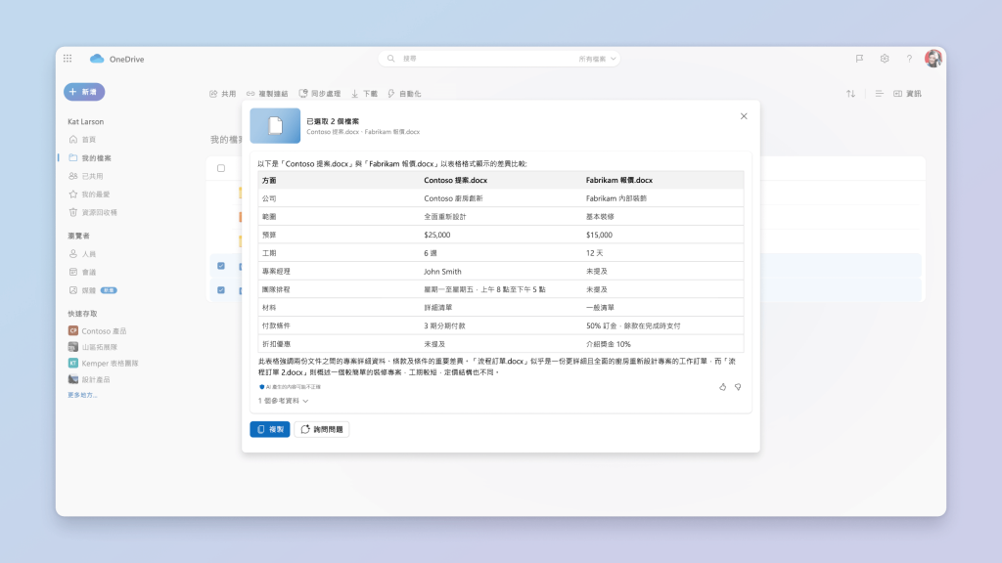Click 同步處理 sync in the toolbar

click(320, 94)
